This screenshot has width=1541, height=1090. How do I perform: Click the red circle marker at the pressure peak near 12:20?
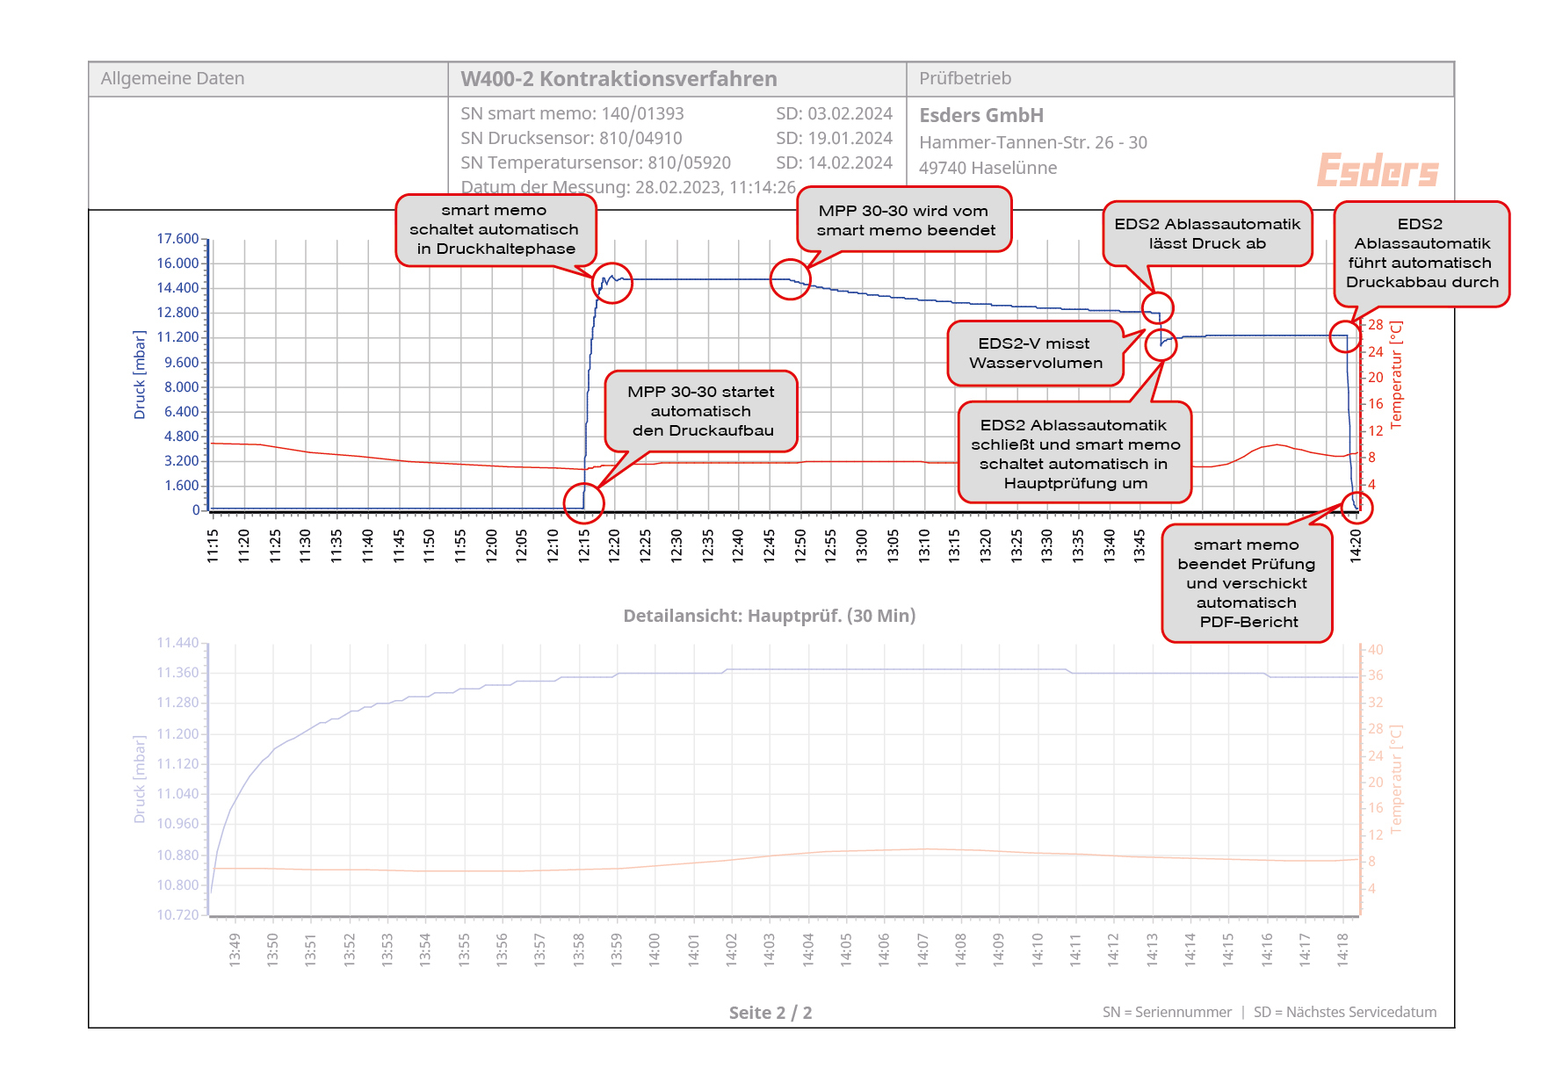click(612, 283)
